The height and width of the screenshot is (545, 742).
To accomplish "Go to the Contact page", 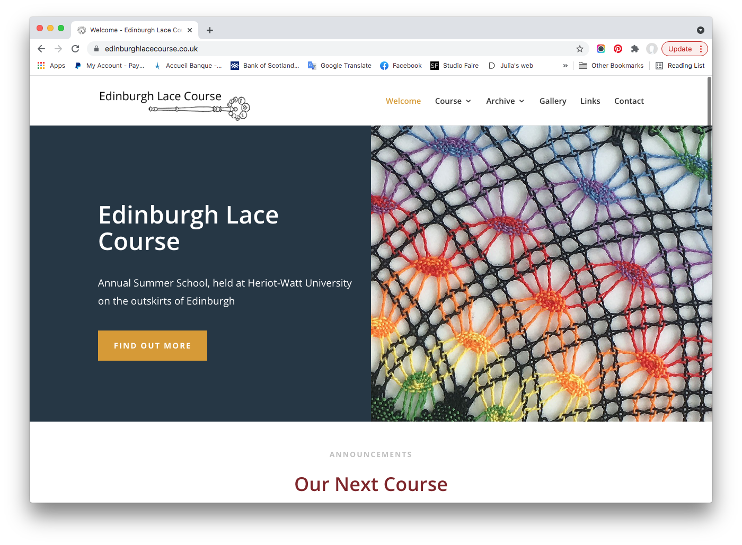I will 629,101.
